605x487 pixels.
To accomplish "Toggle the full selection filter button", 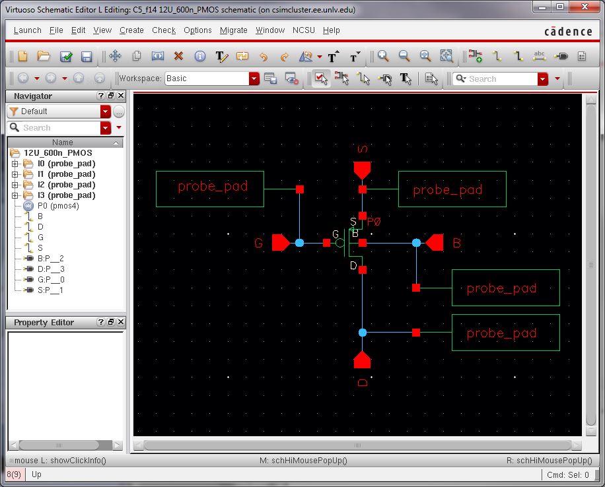I will [321, 79].
